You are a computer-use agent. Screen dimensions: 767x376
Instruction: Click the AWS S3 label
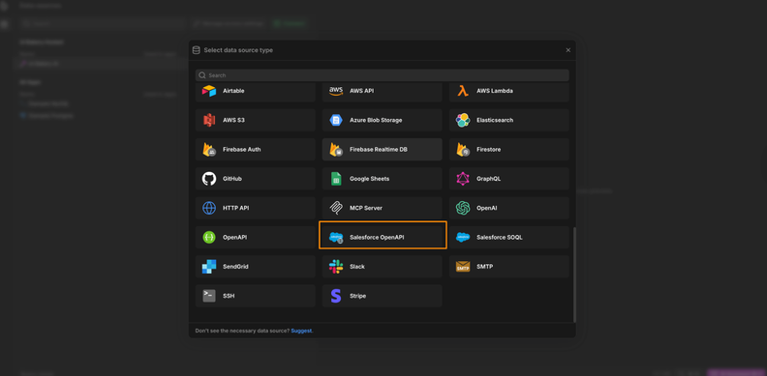(233, 120)
